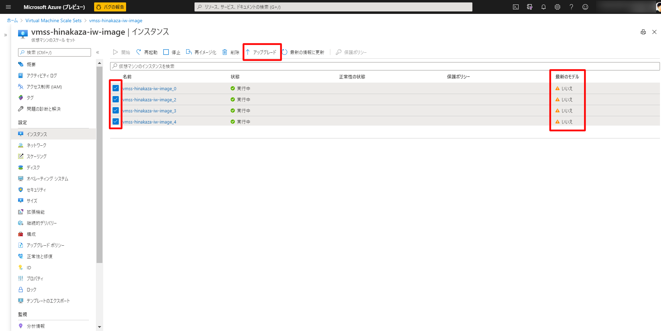The image size is (661, 331).
Task: Select スケーリング in the sidebar
Action: click(x=36, y=156)
